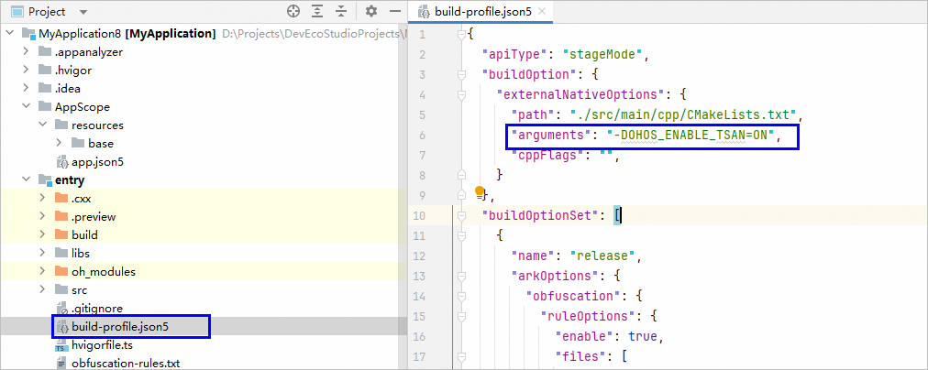Fold the externalNativeOptions block in gutter
The width and height of the screenshot is (928, 370).
coord(460,94)
